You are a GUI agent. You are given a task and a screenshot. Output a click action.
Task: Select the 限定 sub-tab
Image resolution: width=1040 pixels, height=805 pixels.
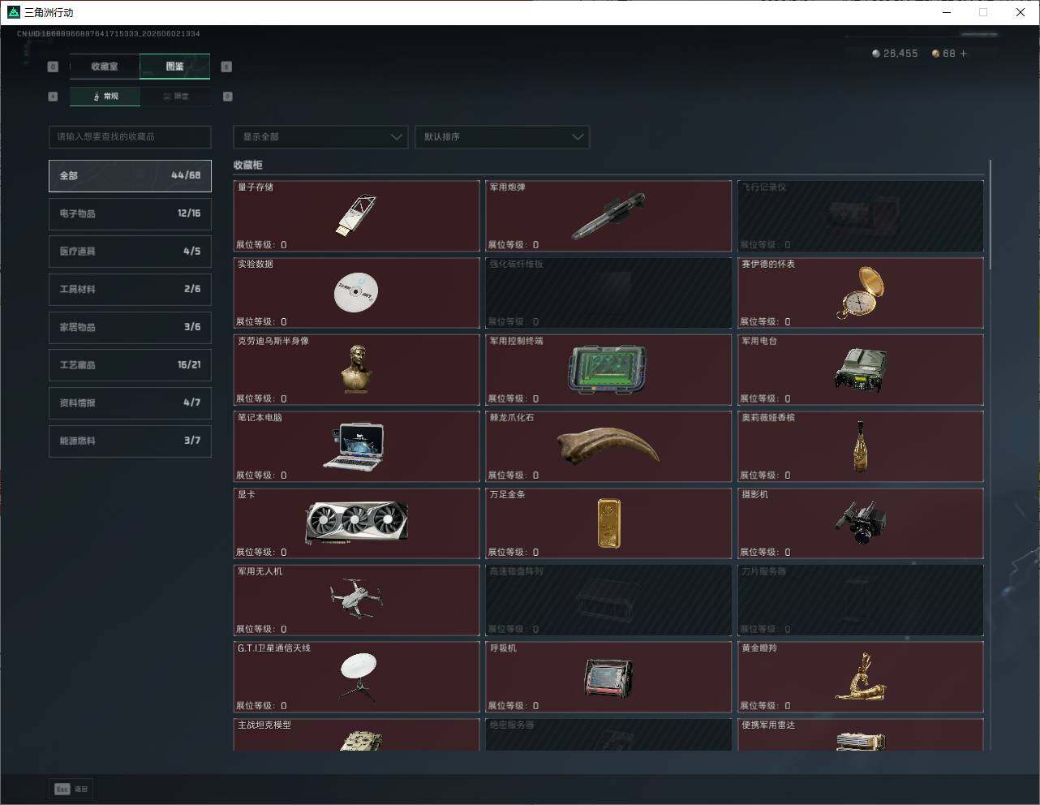tap(176, 97)
